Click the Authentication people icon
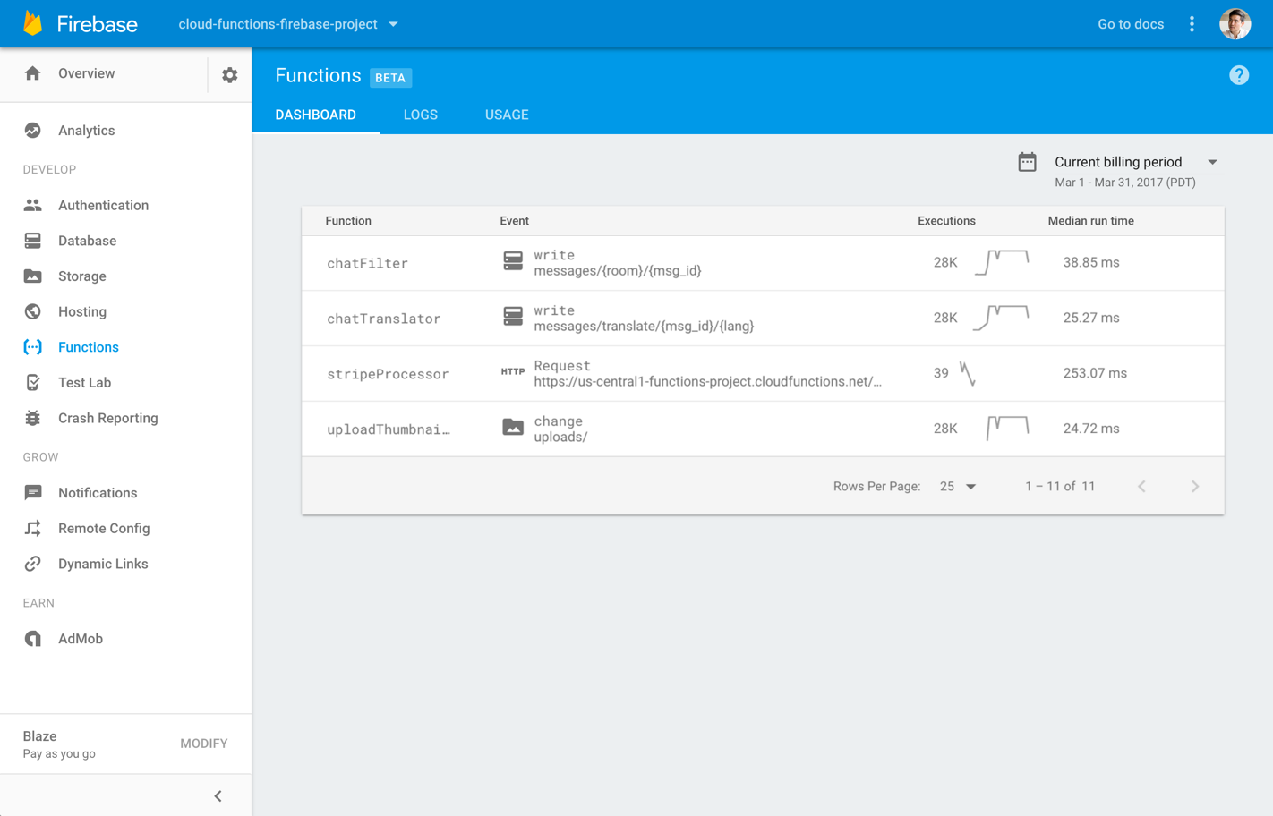The width and height of the screenshot is (1273, 816). pyautogui.click(x=33, y=205)
